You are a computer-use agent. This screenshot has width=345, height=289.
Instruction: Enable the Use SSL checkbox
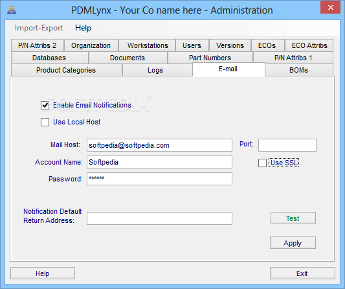coord(262,163)
